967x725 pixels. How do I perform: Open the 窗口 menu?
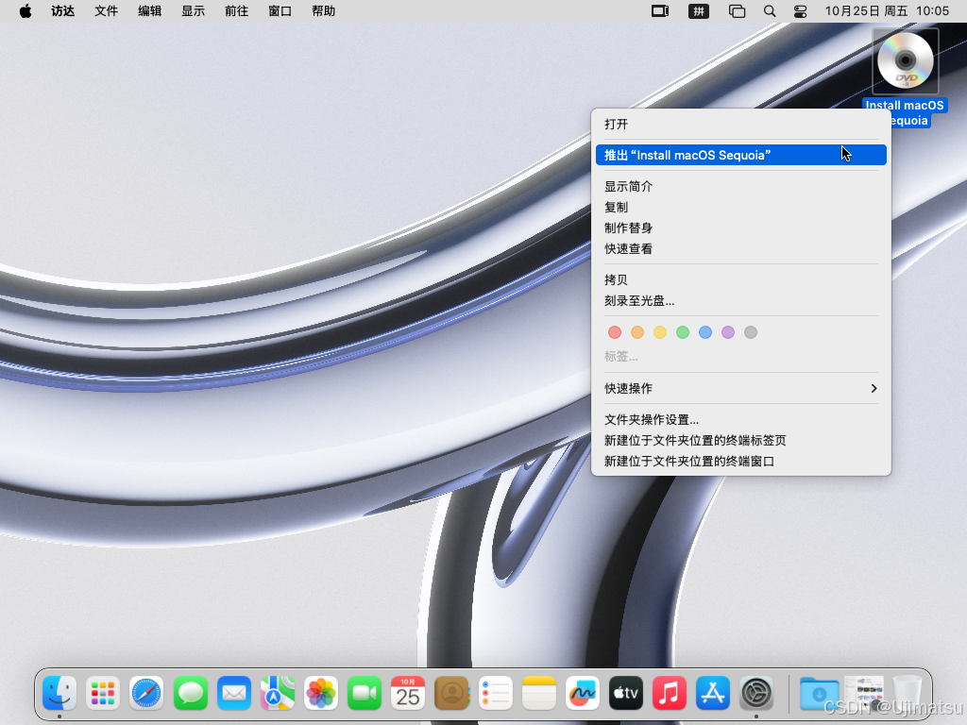[280, 11]
